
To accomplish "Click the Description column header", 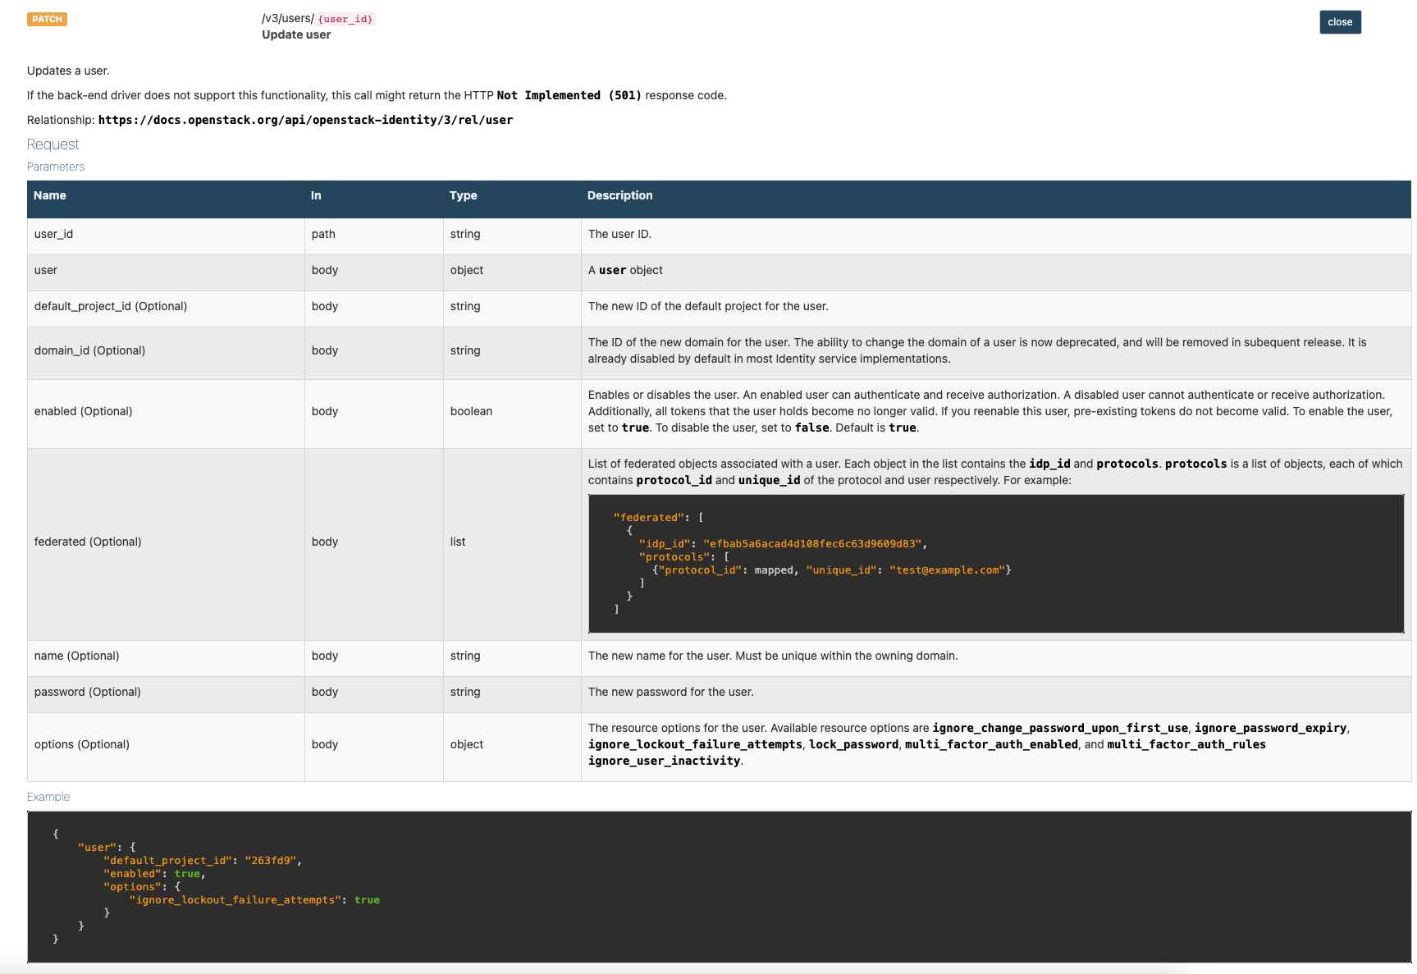I will point(619,195).
